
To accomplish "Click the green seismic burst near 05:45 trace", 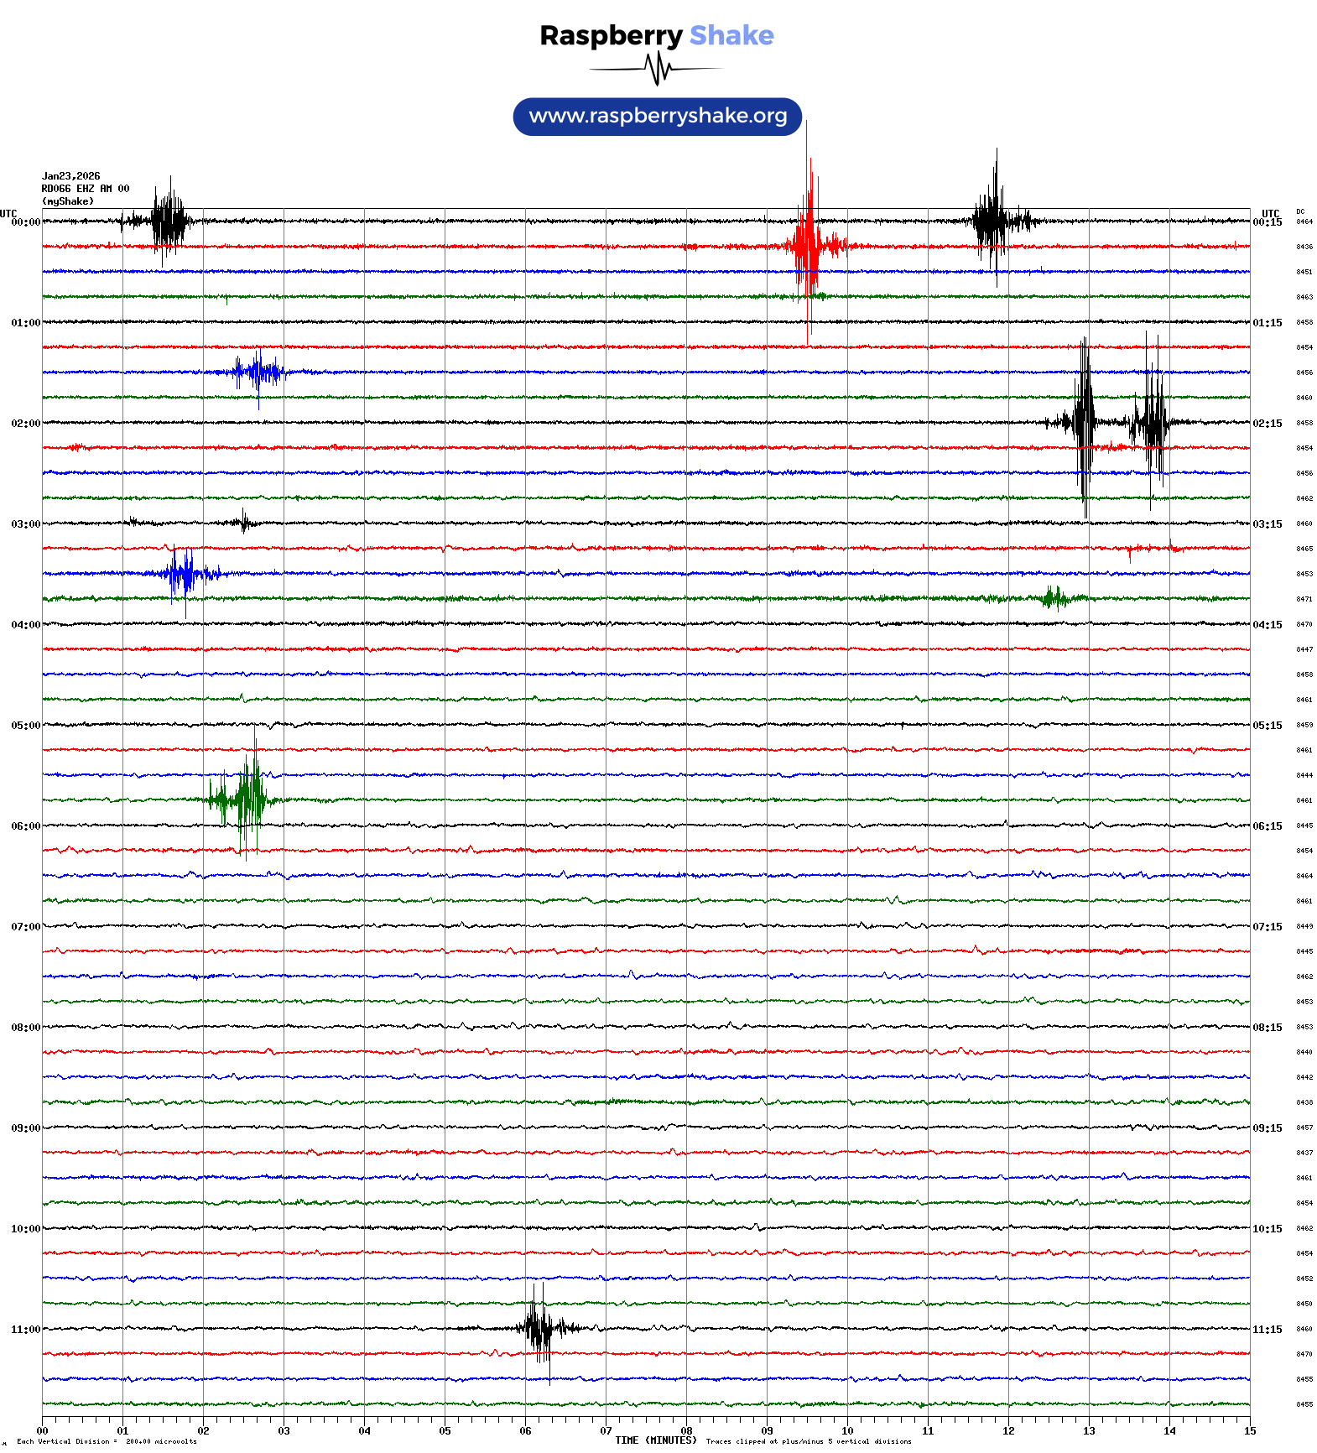I will click(245, 799).
